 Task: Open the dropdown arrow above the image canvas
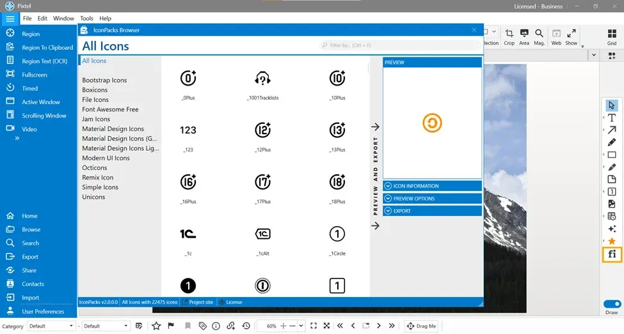point(594,55)
